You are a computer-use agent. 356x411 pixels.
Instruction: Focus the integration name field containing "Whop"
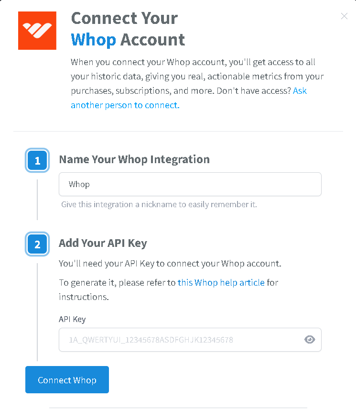coord(190,184)
